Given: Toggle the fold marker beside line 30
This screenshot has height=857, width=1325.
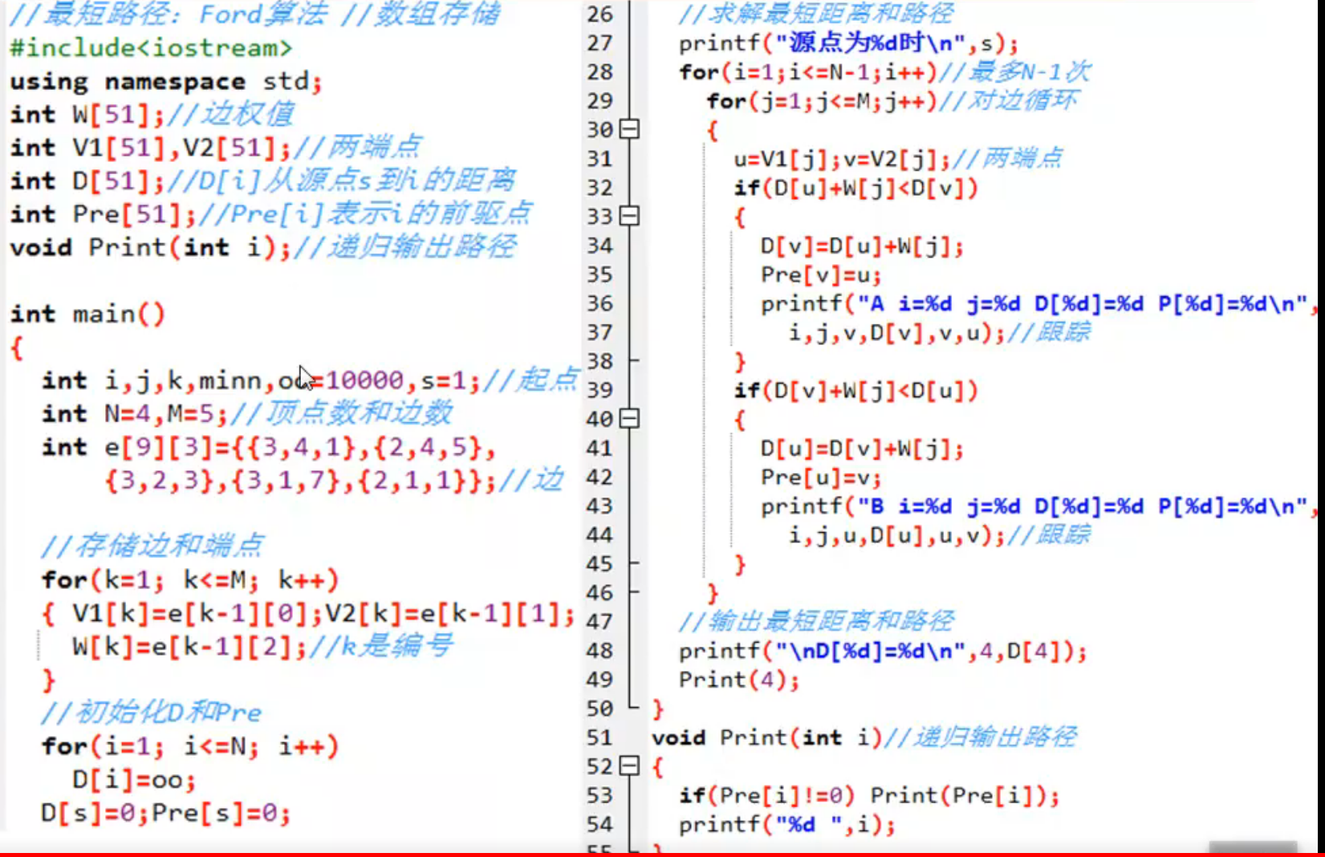Looking at the screenshot, I should point(628,129).
